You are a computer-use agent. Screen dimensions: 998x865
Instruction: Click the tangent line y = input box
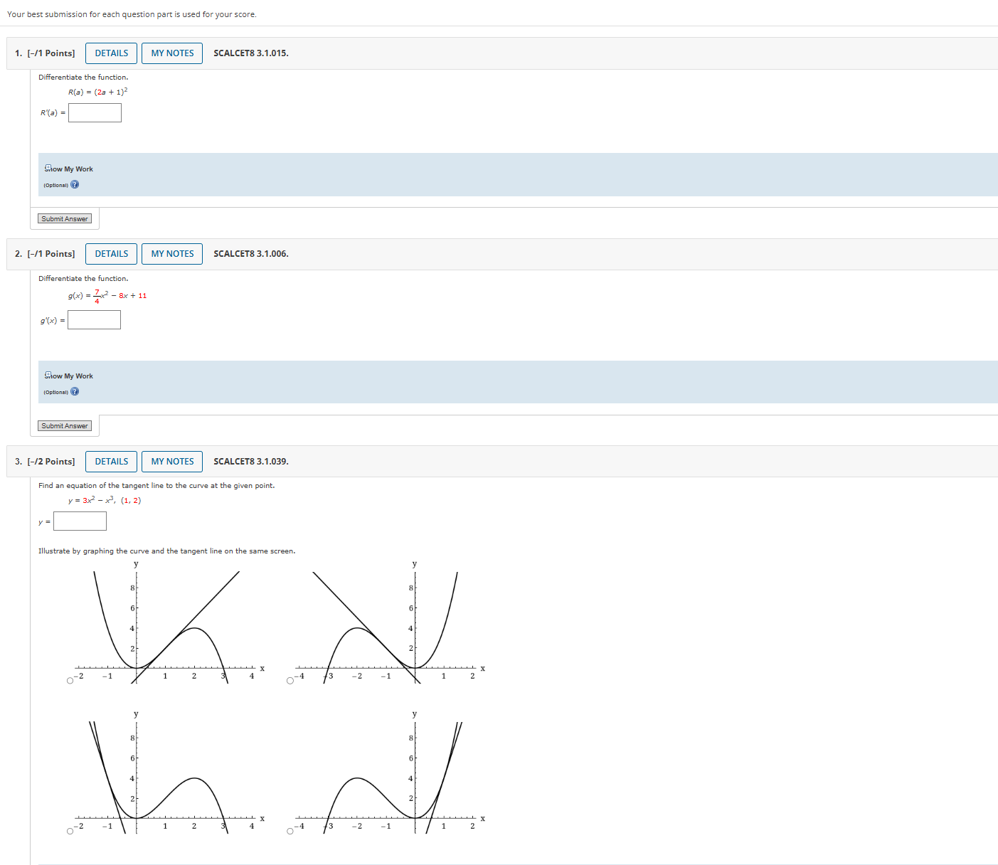(x=80, y=521)
